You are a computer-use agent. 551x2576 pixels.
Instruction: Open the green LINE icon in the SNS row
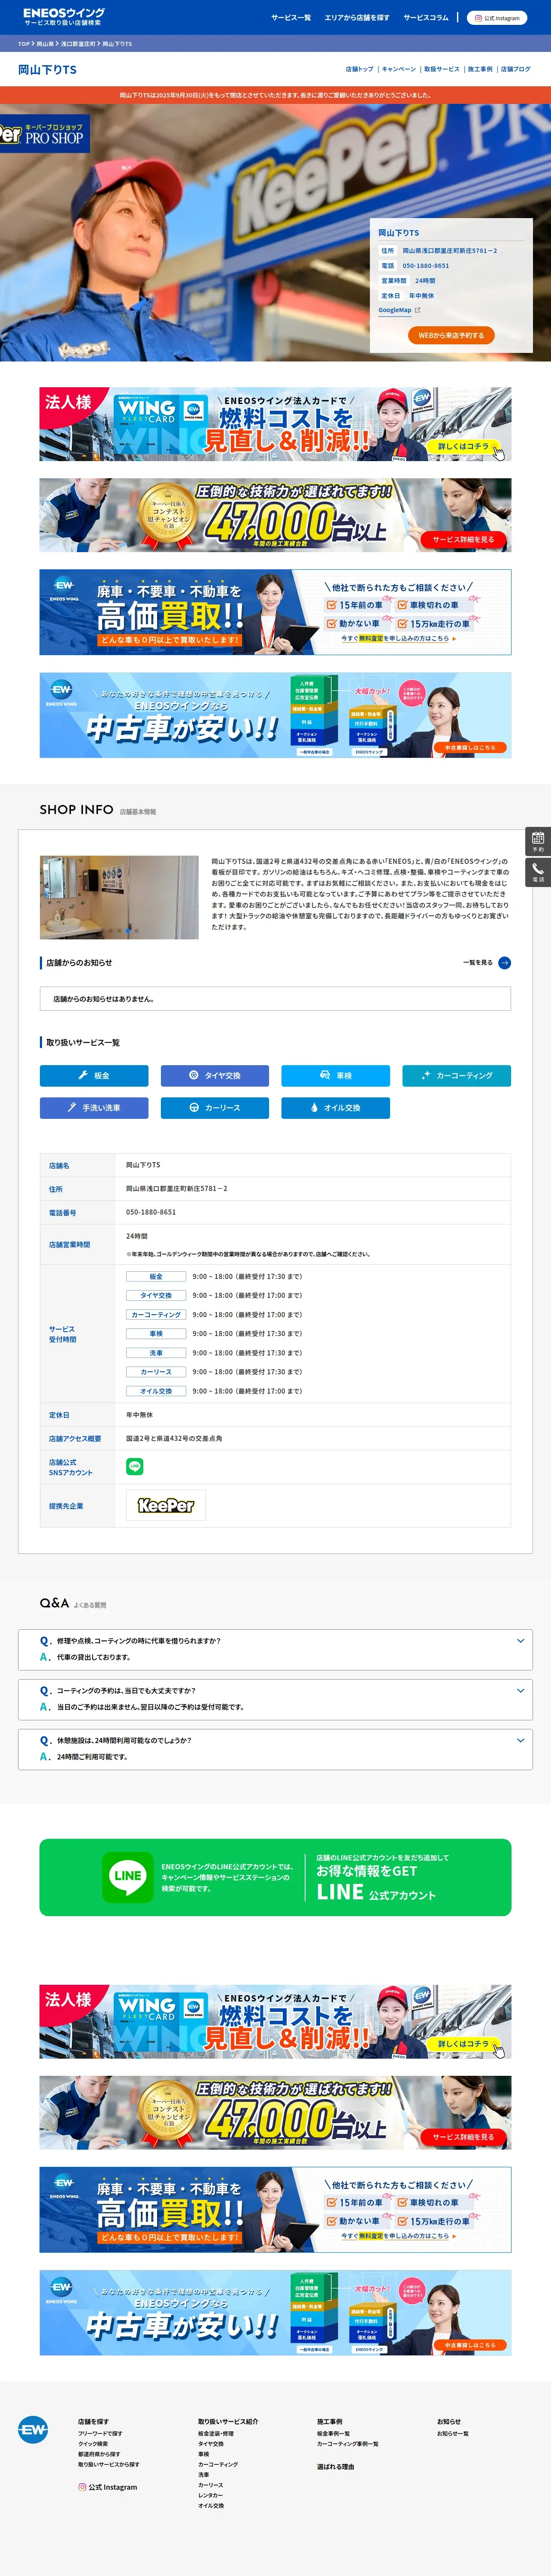click(135, 1467)
